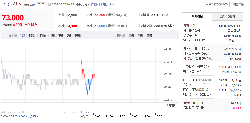This screenshot has width=250, height=123.
Task: Click the 코스피 market badge
Action: point(41,4)
